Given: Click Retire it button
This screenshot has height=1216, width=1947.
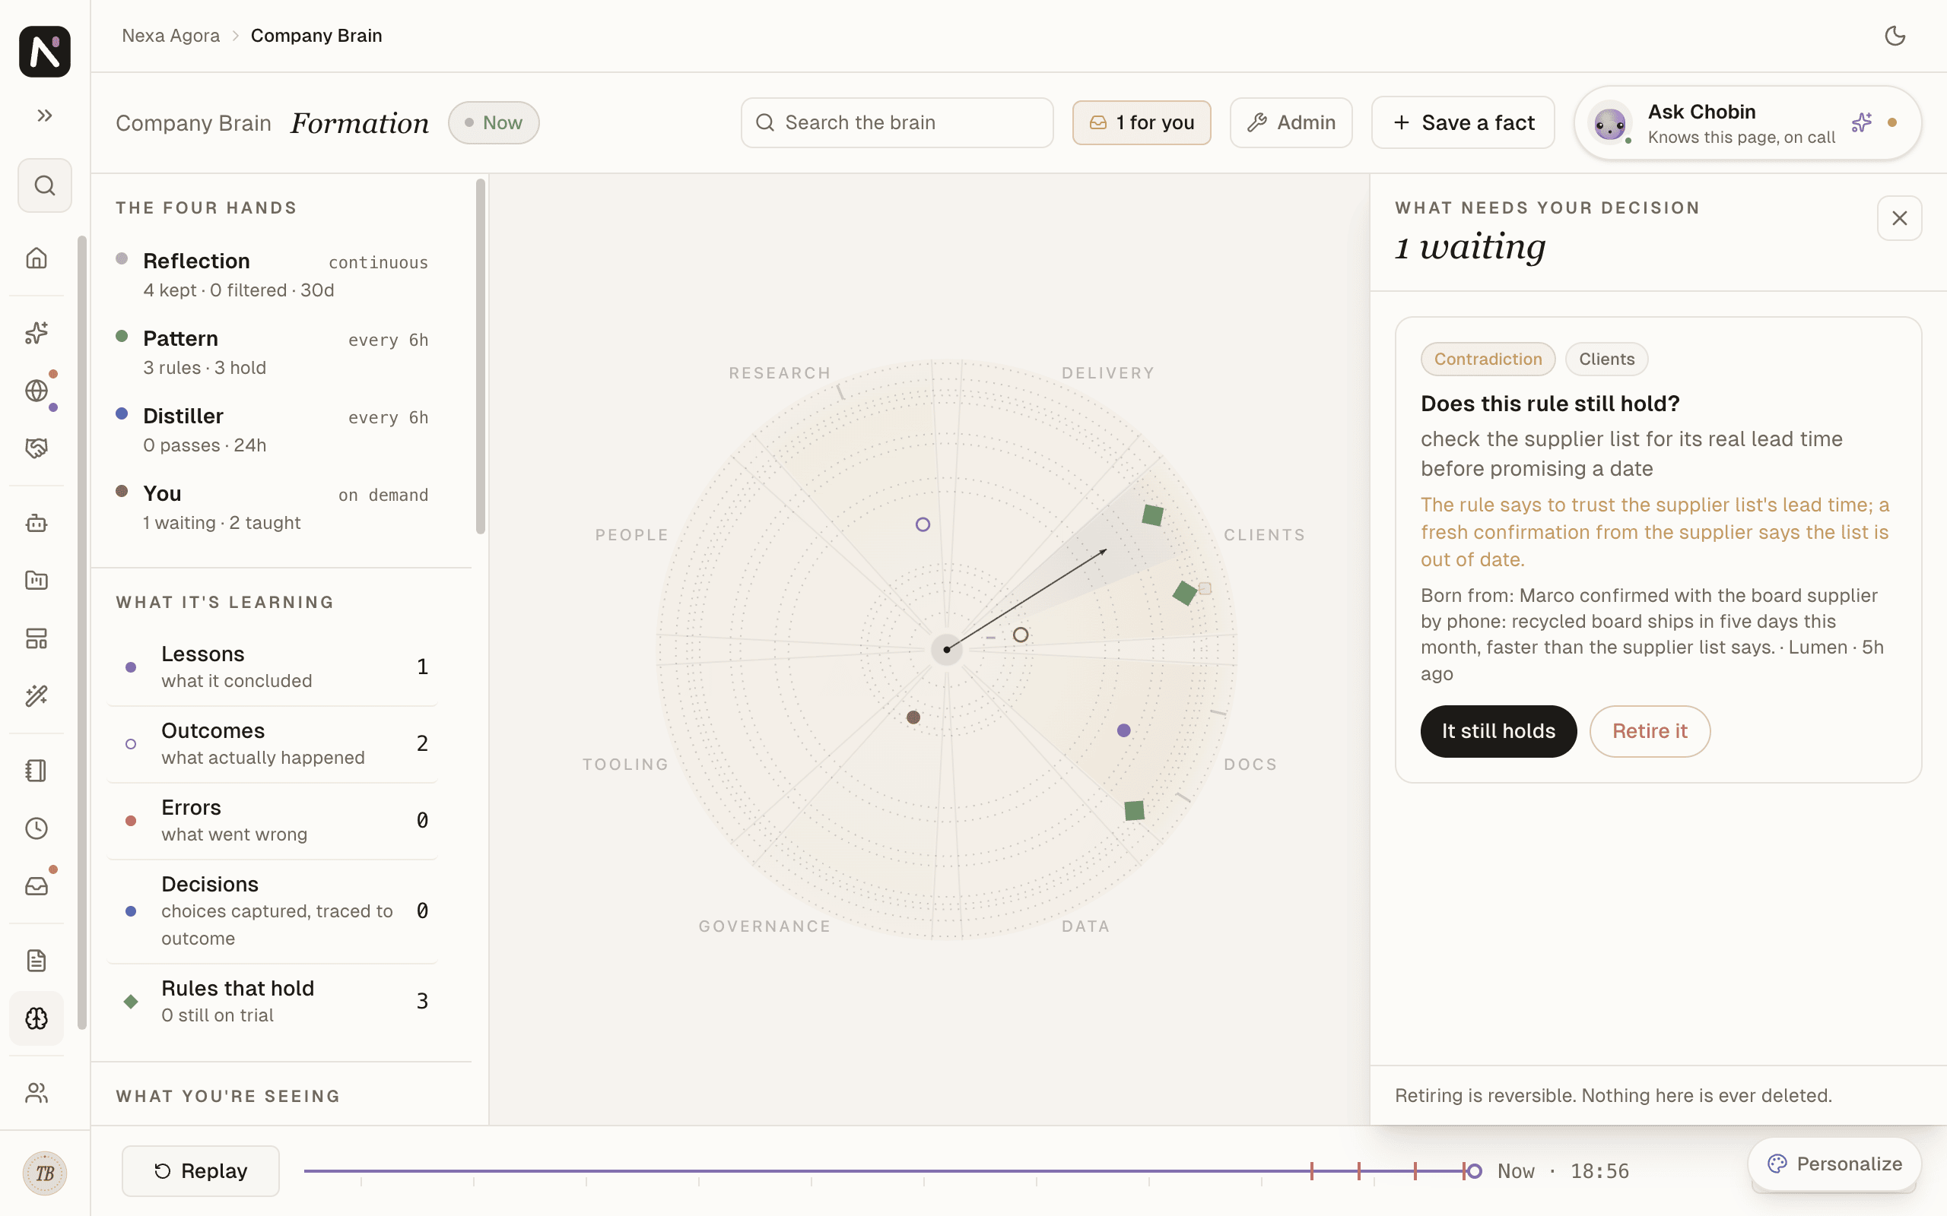Looking at the screenshot, I should click(1650, 731).
